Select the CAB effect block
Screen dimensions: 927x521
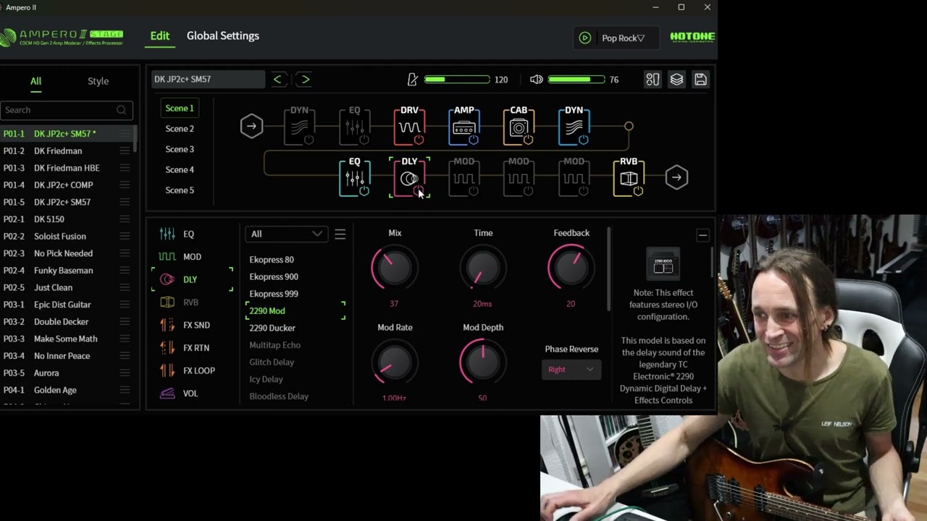pyautogui.click(x=519, y=126)
